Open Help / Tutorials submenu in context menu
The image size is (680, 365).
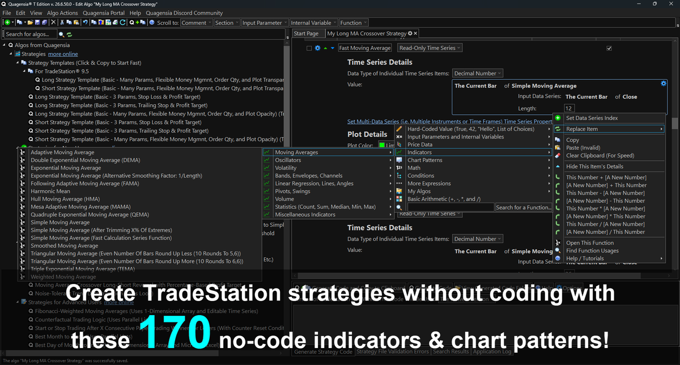tap(609, 259)
